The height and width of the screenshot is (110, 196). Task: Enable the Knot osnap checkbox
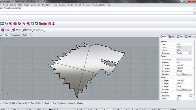(51, 103)
